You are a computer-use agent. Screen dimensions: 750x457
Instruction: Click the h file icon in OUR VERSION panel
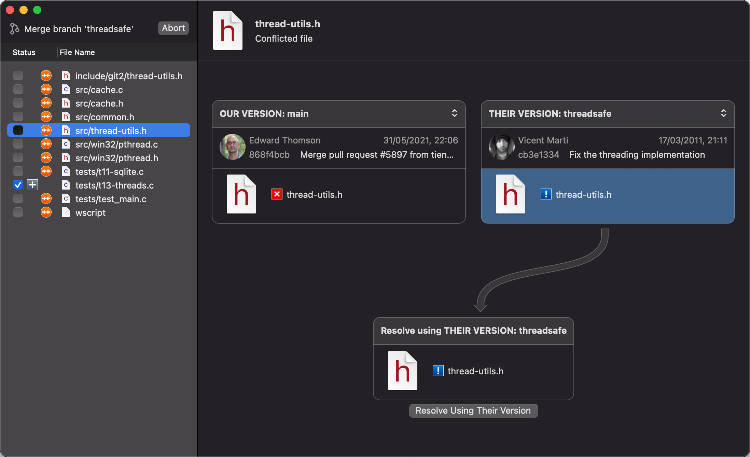coord(241,194)
